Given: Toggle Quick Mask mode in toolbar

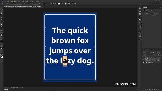Looking at the screenshot, I should click(x=2, y=59).
